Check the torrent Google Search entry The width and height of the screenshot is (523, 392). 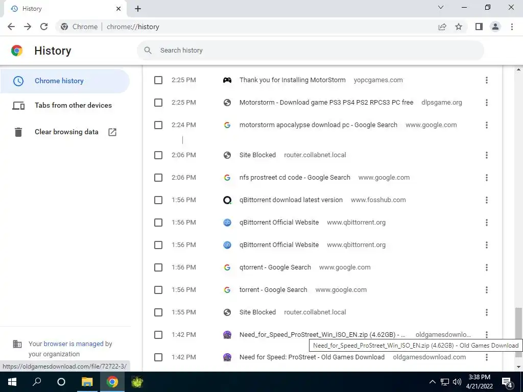coord(158,290)
